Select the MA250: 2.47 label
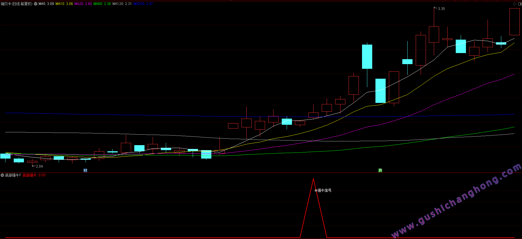This screenshot has width=522, height=239. [x=143, y=4]
